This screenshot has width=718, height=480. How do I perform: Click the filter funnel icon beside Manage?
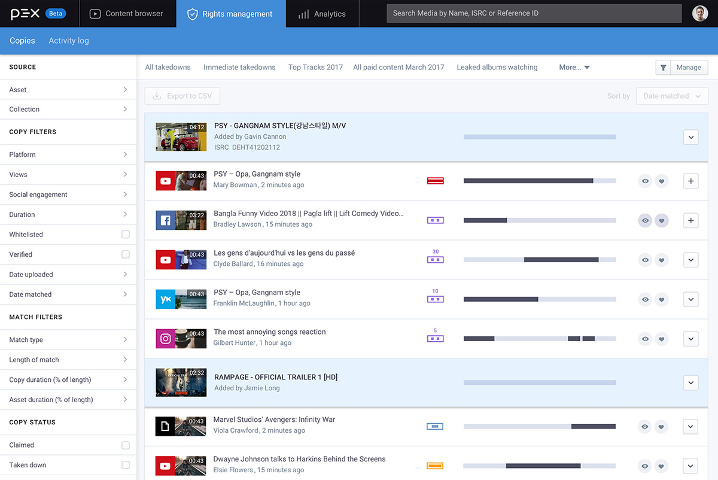tap(663, 68)
